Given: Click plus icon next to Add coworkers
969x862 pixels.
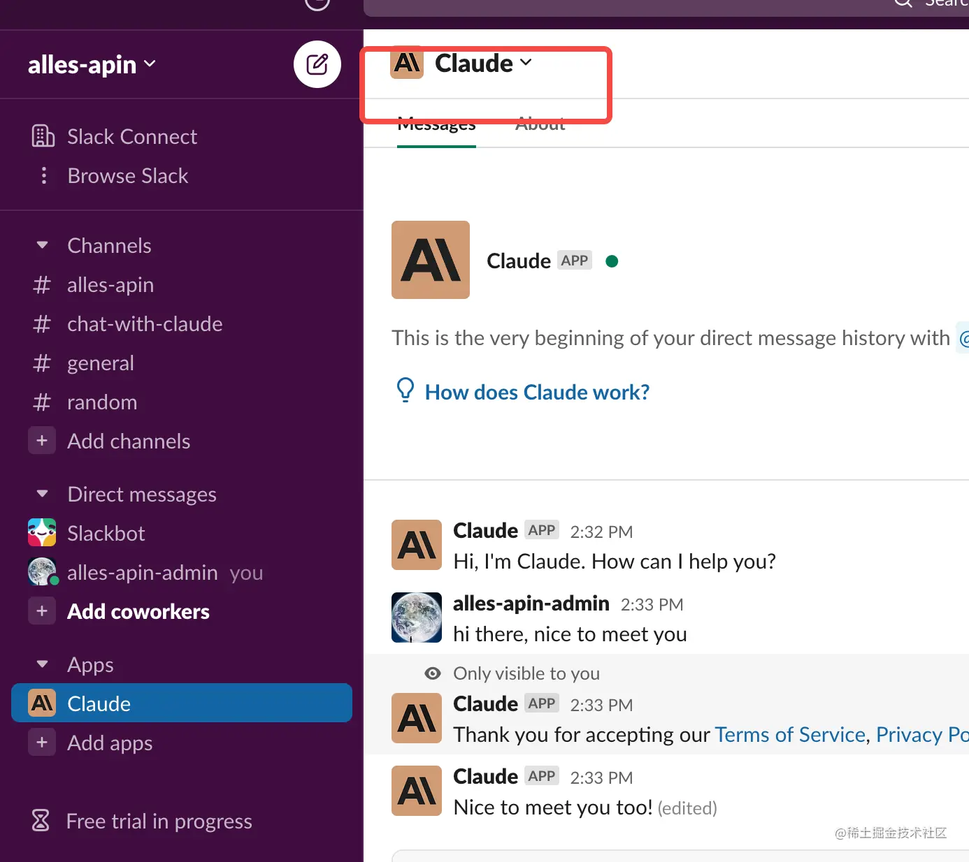Looking at the screenshot, I should 42,611.
